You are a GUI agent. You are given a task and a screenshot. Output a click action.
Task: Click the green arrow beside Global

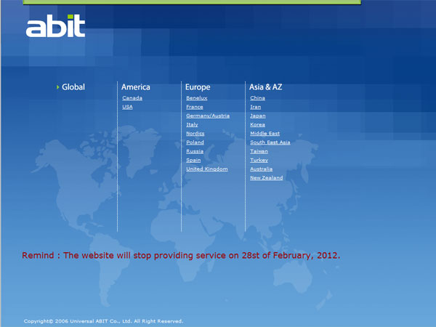click(57, 87)
